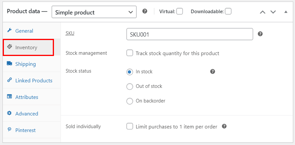Image resolution: width=295 pixels, height=145 pixels.
Task: Click the Sold individually label
Action: [83, 126]
